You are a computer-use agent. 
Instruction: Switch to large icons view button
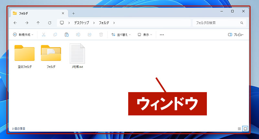[x=245, y=129]
